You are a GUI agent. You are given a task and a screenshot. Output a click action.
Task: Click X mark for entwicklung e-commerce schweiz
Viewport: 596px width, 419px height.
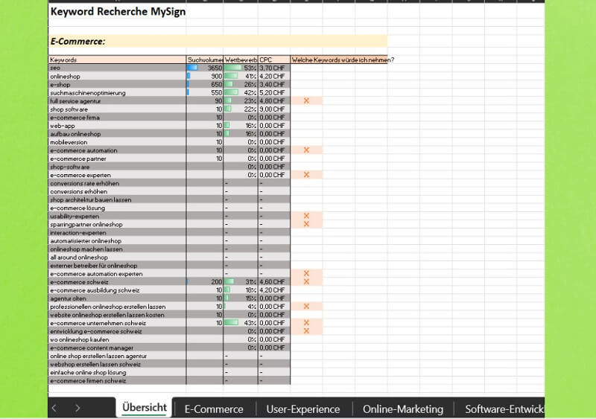[x=306, y=331]
